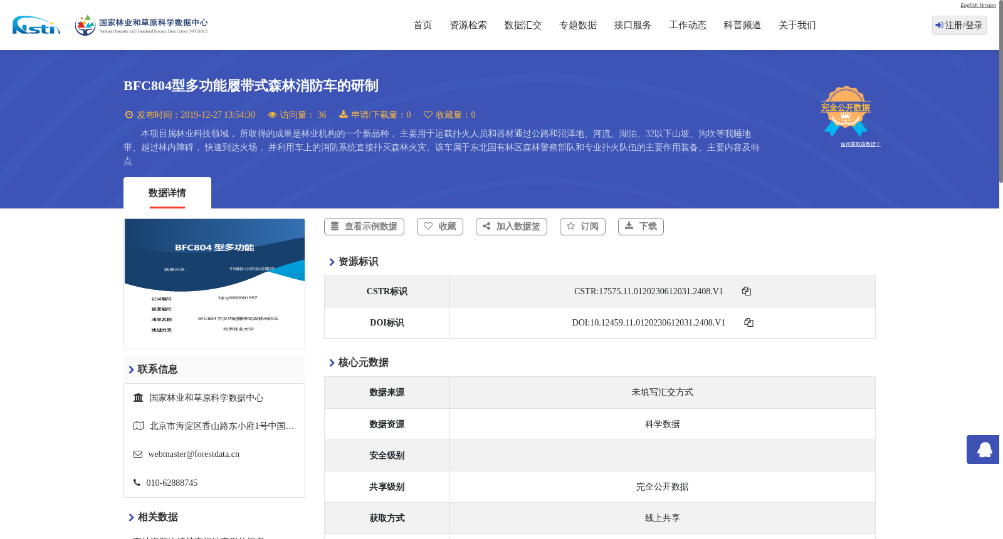Open the 首页 menu item
1003x539 pixels.
click(x=423, y=25)
